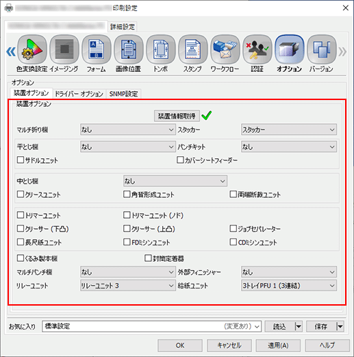The width and height of the screenshot is (354, 357).
Task: Switch to the SNMP設定 tab
Action: pos(123,94)
